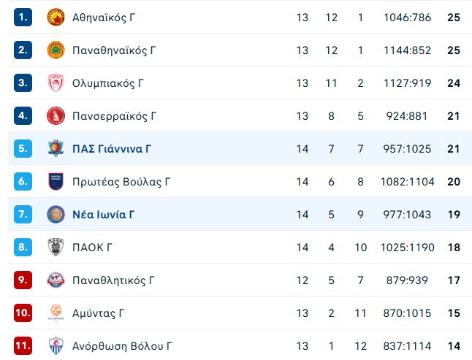Click the Ανόρθωση Βόλου Γ crest
The image size is (472, 360).
[56, 345]
